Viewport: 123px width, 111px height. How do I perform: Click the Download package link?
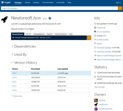pyautogui.click(x=104, y=47)
